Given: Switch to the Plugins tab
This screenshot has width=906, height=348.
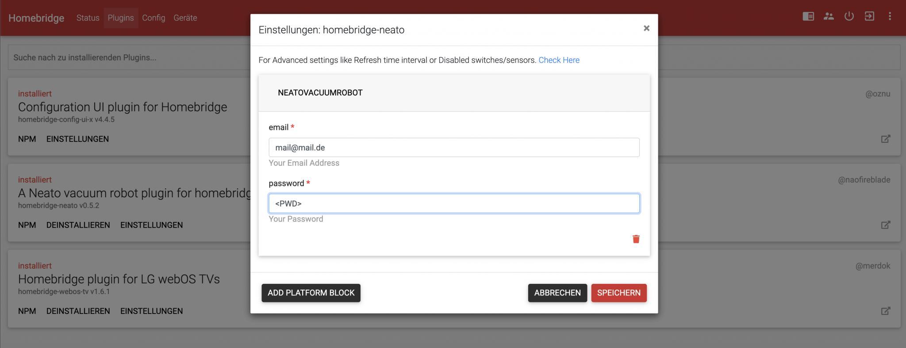Looking at the screenshot, I should pos(121,18).
